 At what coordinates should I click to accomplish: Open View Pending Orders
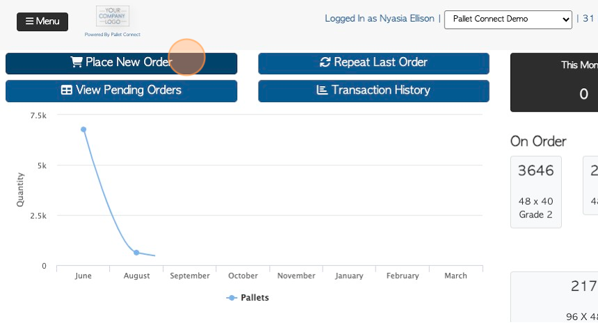coord(121,91)
